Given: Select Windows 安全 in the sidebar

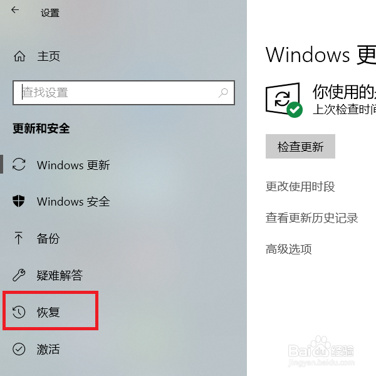Looking at the screenshot, I should pyautogui.click(x=73, y=201).
